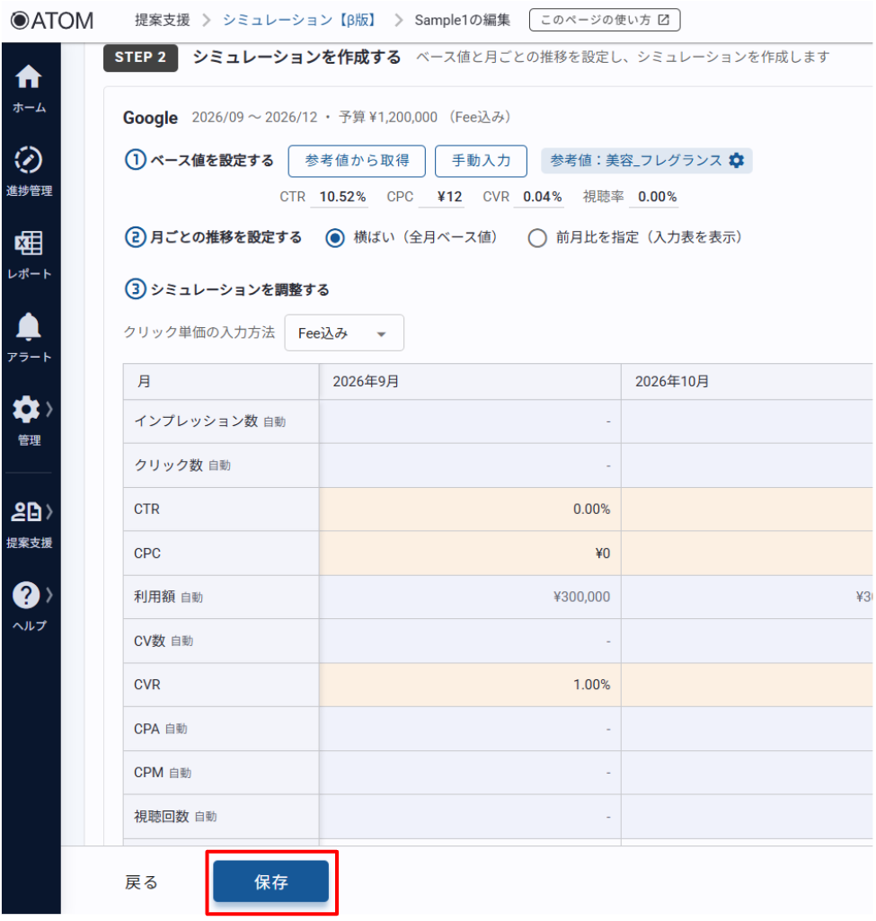Click Sample1の編集 breadcrumb text
This screenshot has height=921, width=876.
pyautogui.click(x=462, y=20)
